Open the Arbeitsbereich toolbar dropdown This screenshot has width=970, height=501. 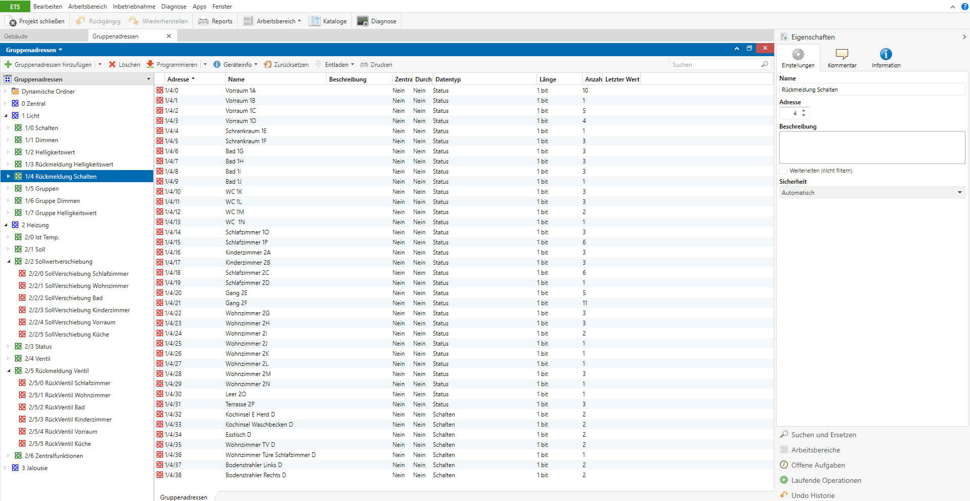[x=299, y=21]
